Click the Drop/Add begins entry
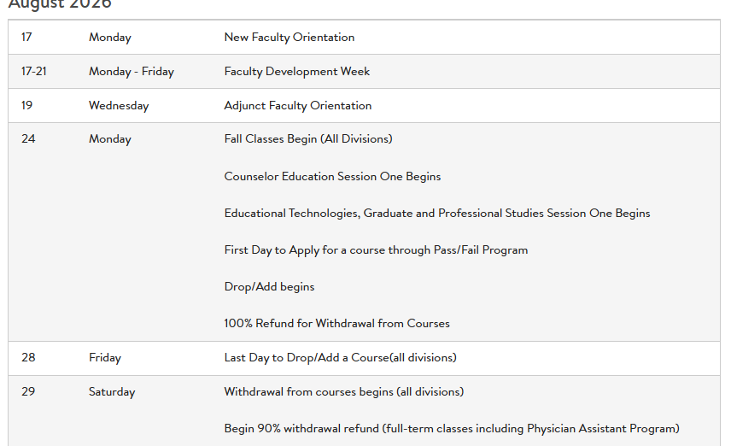The height and width of the screenshot is (446, 731). pyautogui.click(x=270, y=286)
